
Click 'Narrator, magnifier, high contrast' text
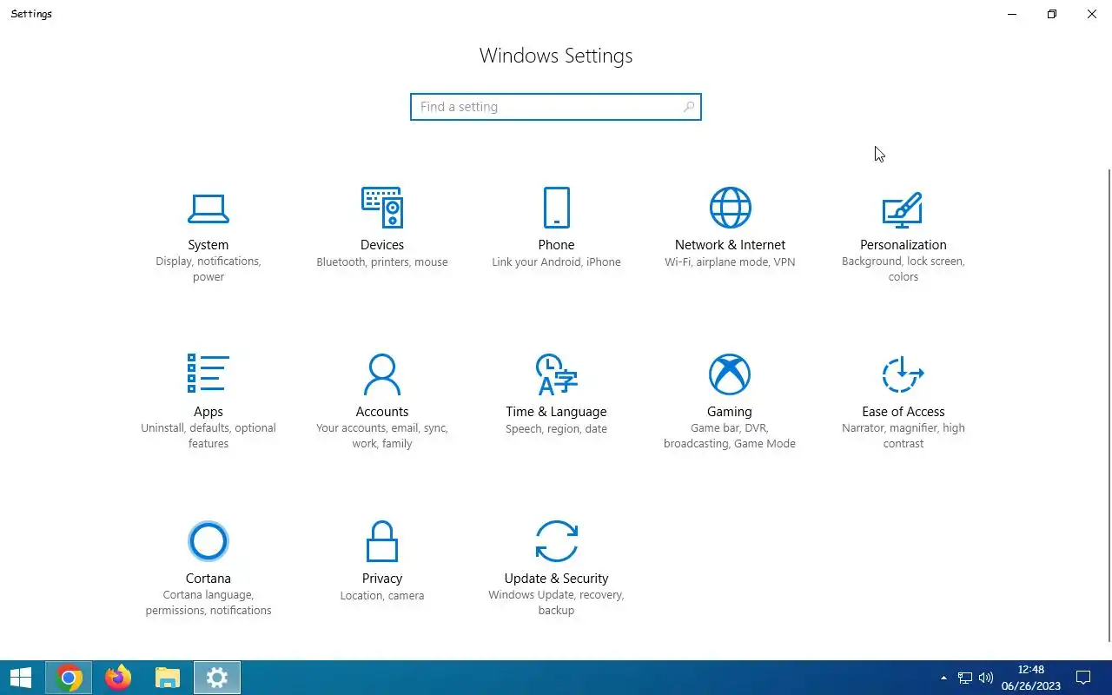903,436
